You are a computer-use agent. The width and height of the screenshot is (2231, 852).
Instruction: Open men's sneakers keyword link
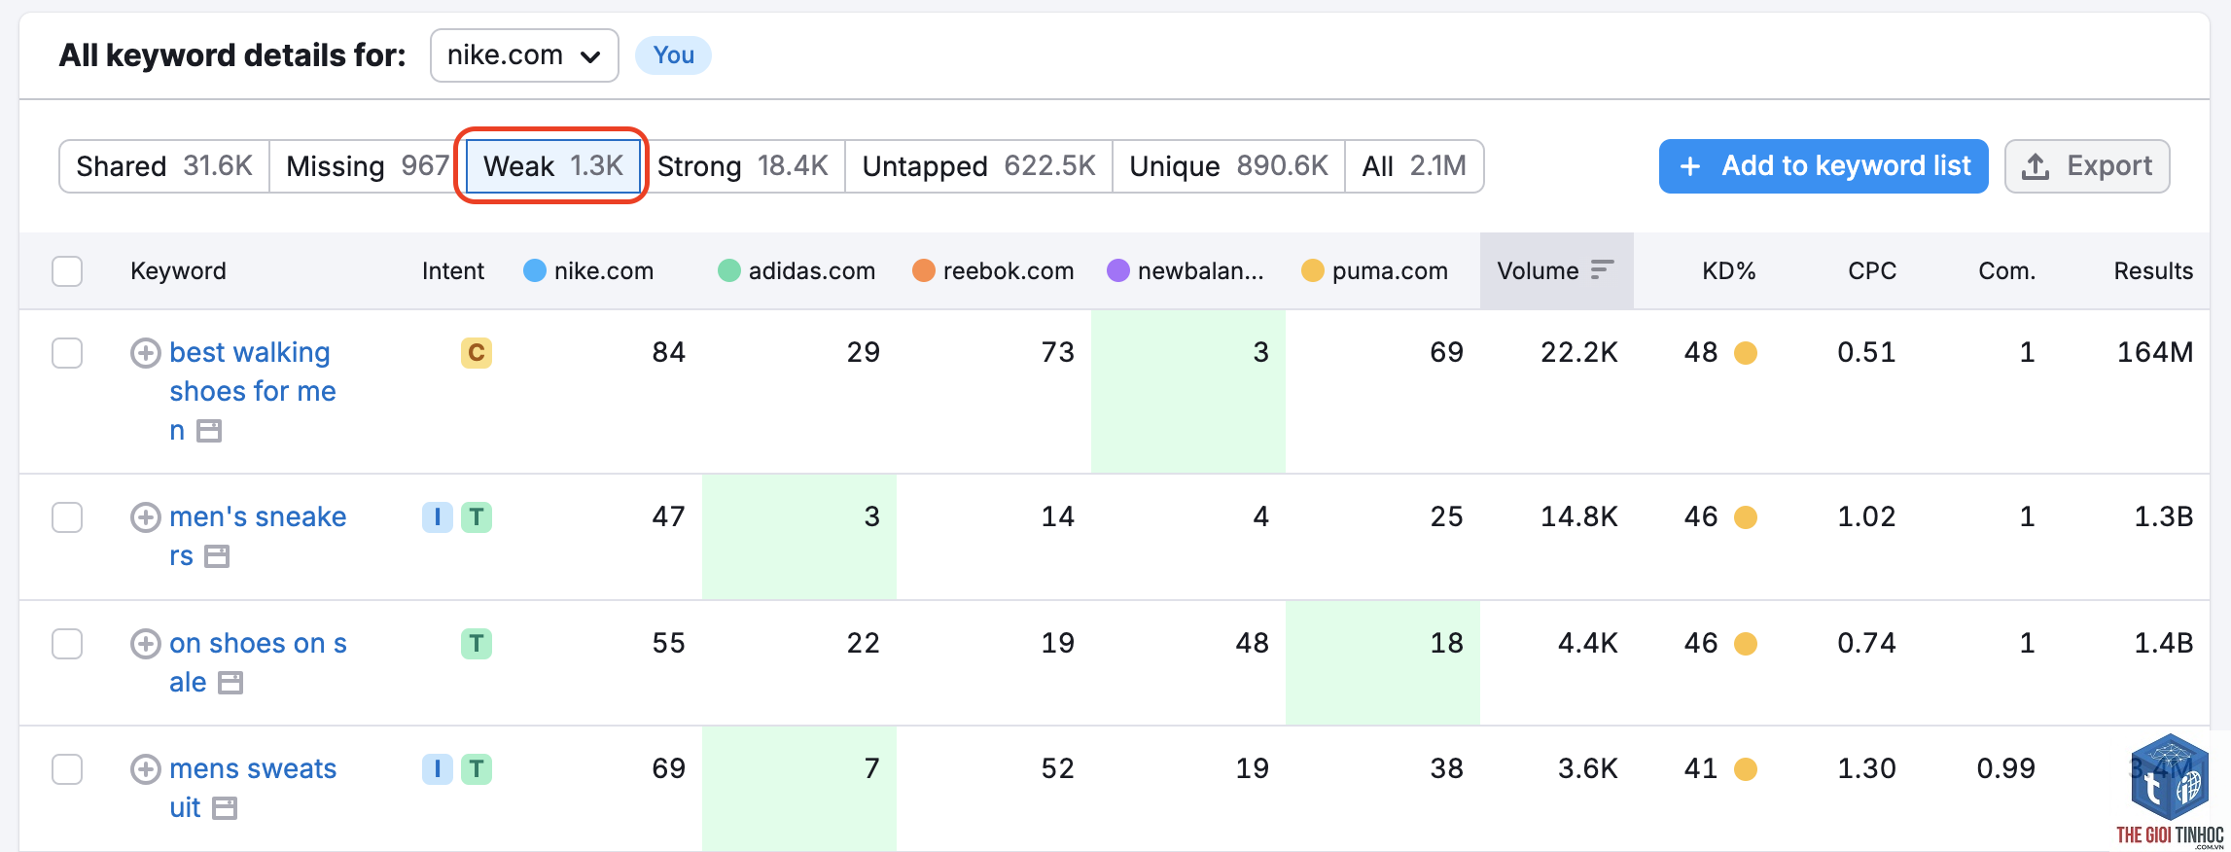[x=258, y=536]
